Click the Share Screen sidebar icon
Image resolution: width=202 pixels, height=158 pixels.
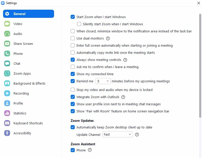coord(7,44)
